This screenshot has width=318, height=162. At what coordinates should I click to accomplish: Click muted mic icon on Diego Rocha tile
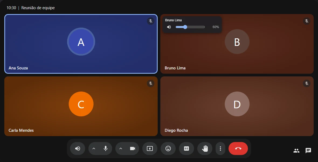[307, 83]
